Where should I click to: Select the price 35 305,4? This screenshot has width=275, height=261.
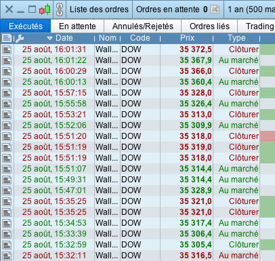pyautogui.click(x=196, y=245)
